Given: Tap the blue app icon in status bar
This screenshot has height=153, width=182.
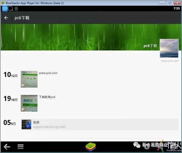Looking at the screenshot, I should pyautogui.click(x=5, y=9).
